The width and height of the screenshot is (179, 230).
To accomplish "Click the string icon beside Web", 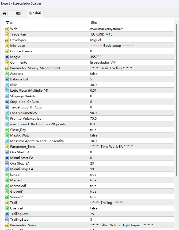I will [x=7, y=29].
